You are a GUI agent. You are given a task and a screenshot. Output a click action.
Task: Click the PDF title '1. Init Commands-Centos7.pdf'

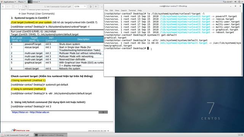(x=58, y=7)
